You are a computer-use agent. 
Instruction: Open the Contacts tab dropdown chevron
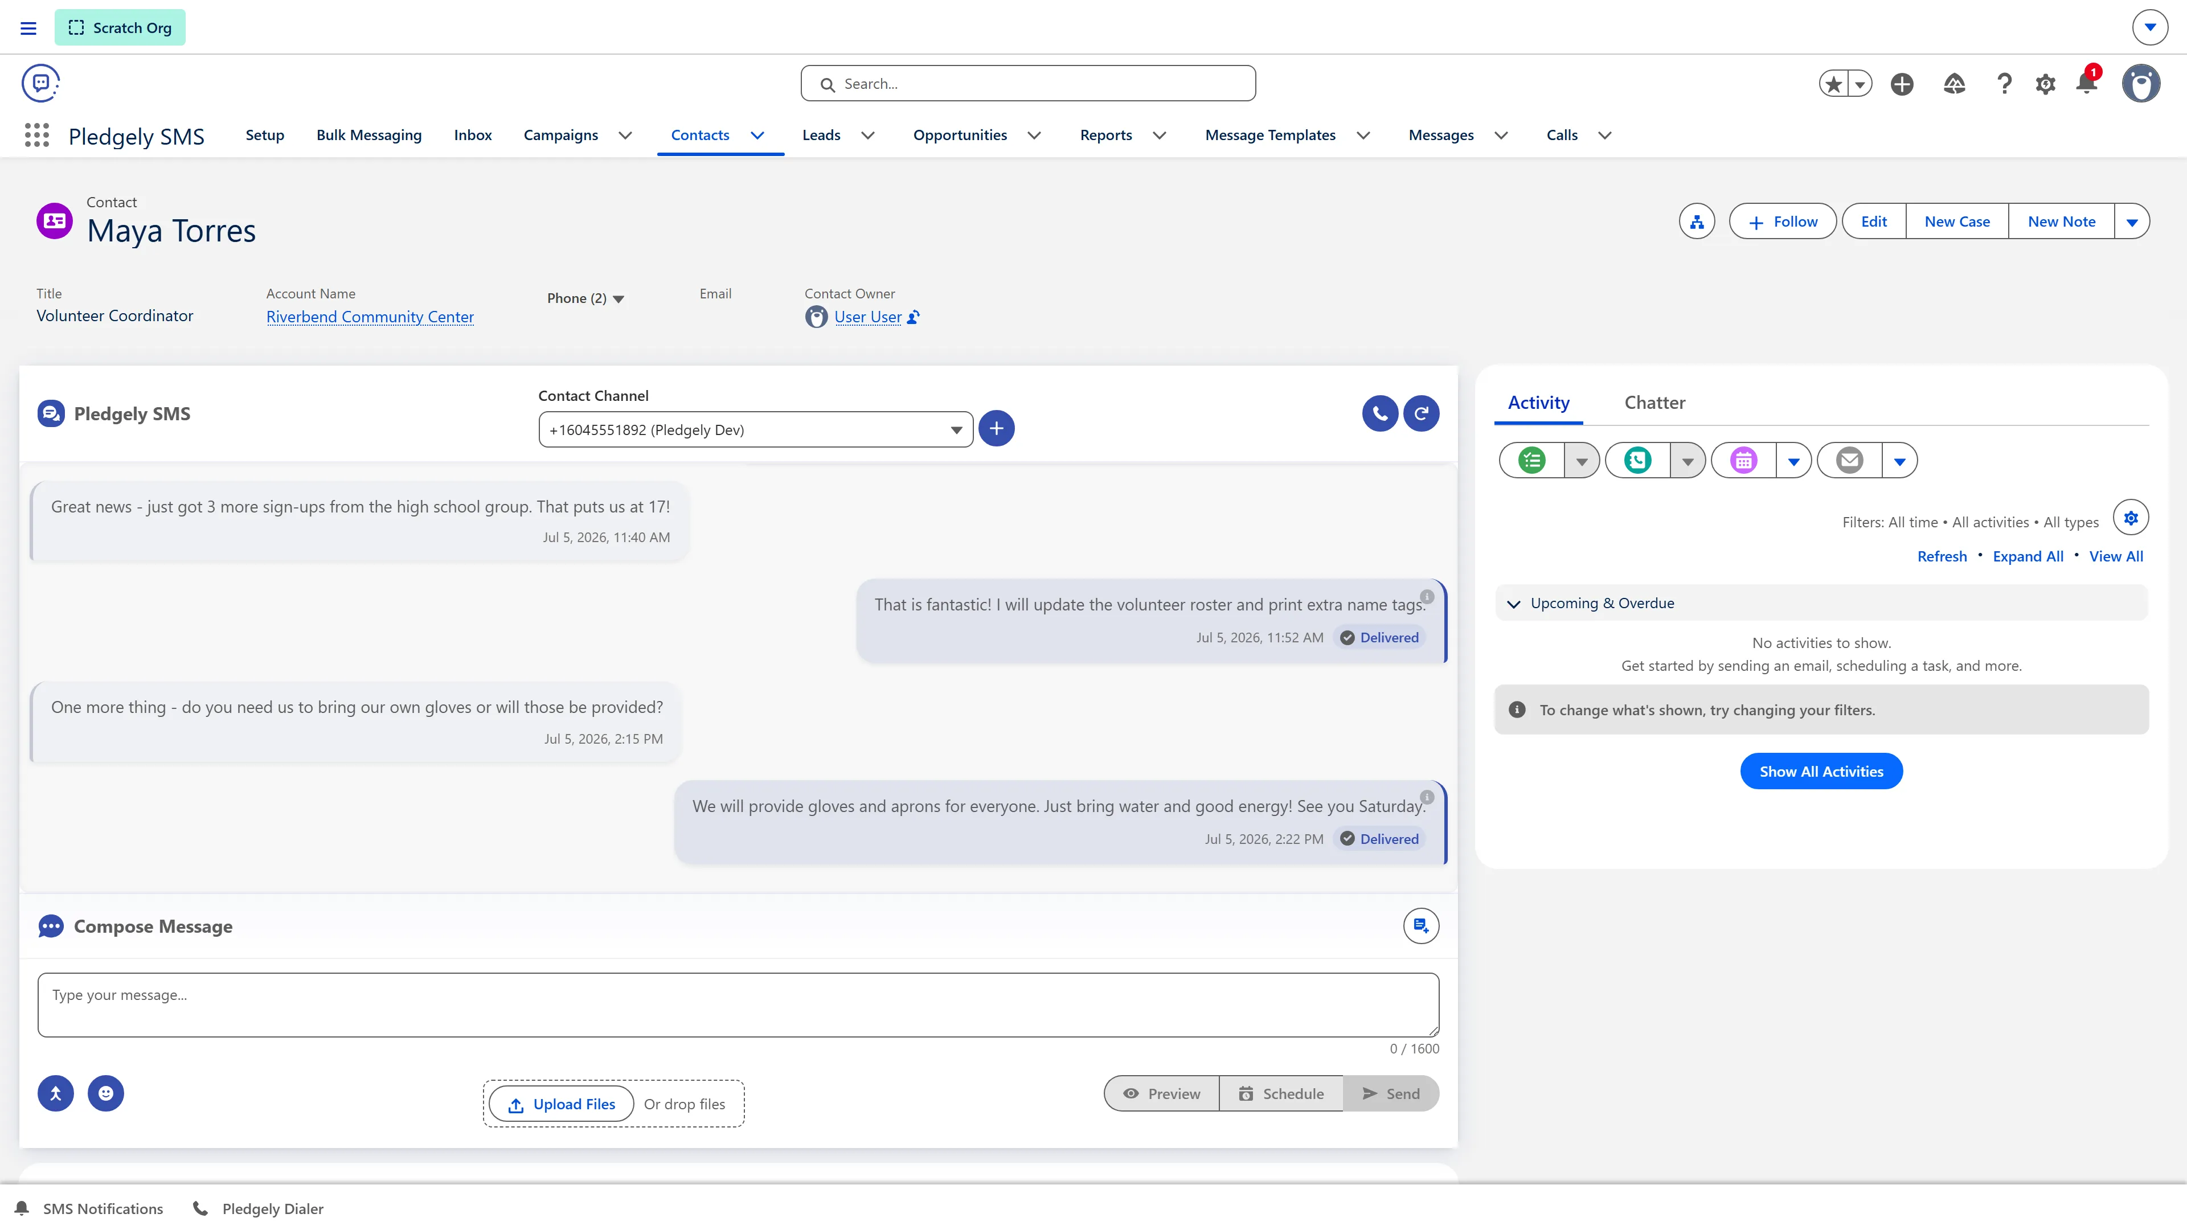(757, 135)
